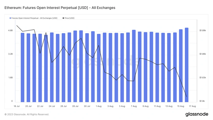Click the final price point on line
This screenshot has height=120, width=213.
pyautogui.click(x=186, y=97)
